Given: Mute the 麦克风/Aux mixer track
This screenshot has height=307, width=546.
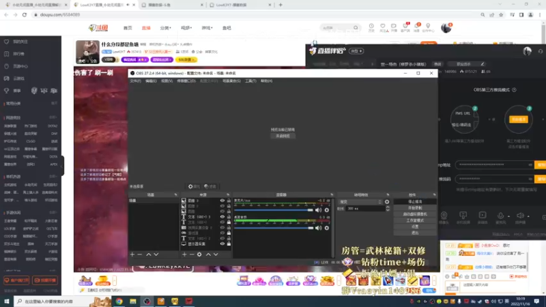Looking at the screenshot, I should point(318,210).
